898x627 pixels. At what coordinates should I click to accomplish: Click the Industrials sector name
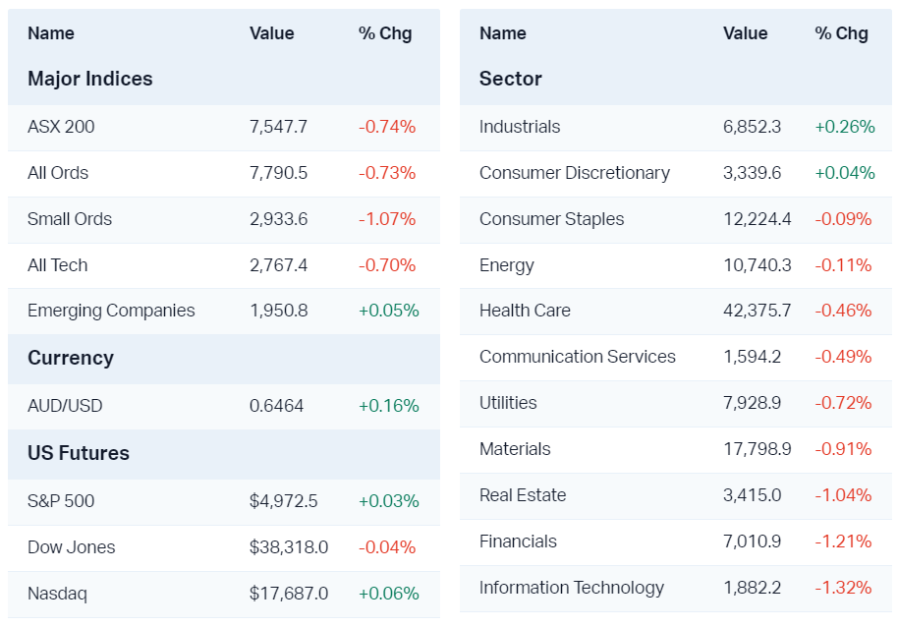(x=520, y=127)
